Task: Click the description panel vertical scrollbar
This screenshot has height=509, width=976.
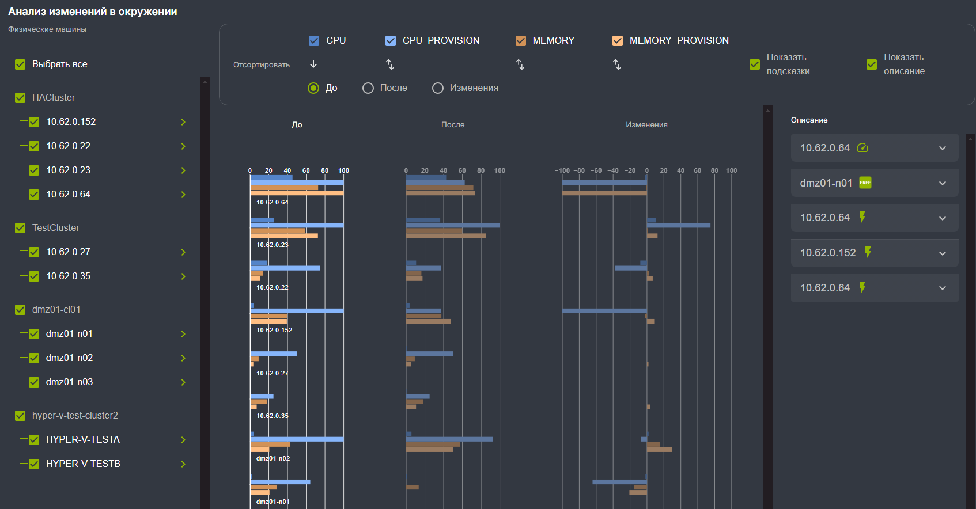Action: click(971, 321)
